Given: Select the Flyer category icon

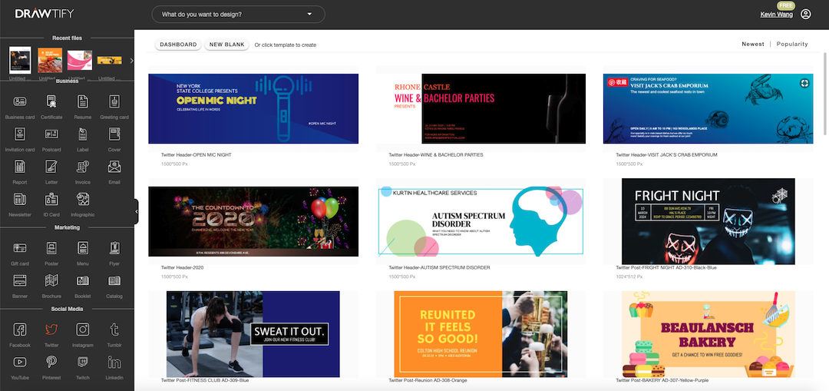Looking at the screenshot, I should tap(114, 248).
